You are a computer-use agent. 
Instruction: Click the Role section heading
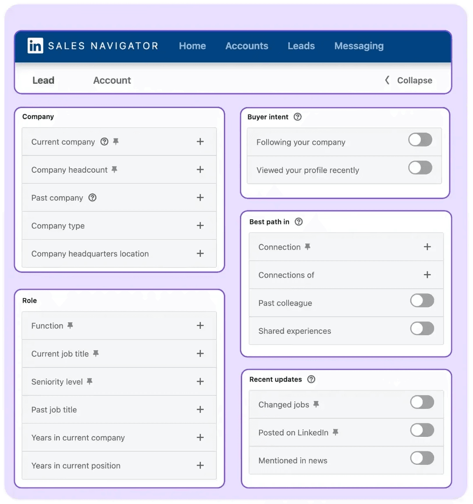click(30, 300)
